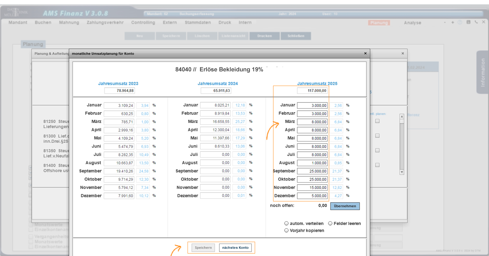Click the document icon in top bar
489x256 pixels.
pos(468,22)
